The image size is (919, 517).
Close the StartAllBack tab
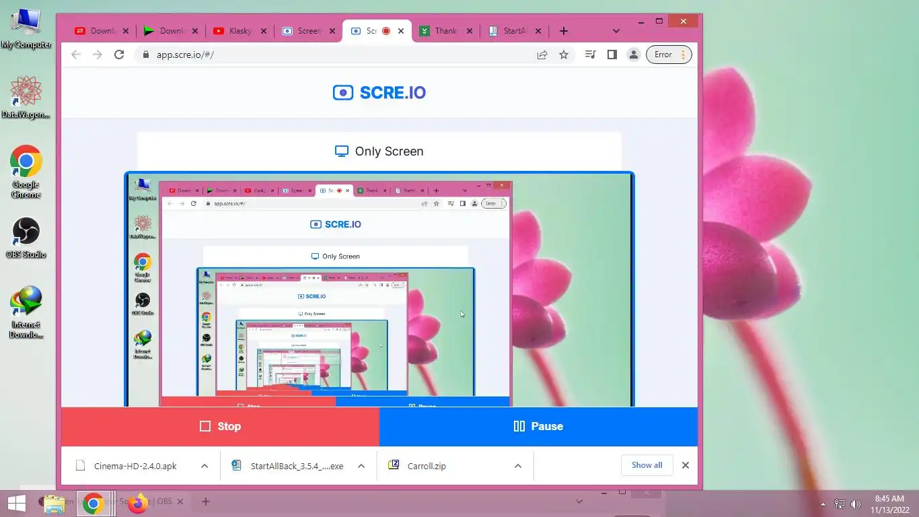point(538,31)
